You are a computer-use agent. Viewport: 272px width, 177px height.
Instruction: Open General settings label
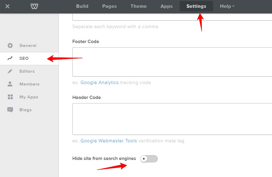[x=28, y=45]
